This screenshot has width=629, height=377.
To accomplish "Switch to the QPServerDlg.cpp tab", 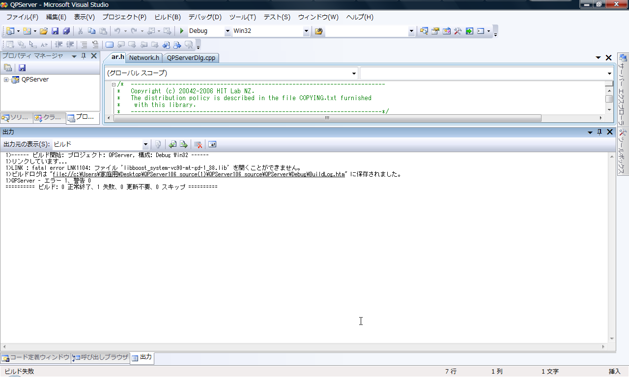I will [x=191, y=58].
